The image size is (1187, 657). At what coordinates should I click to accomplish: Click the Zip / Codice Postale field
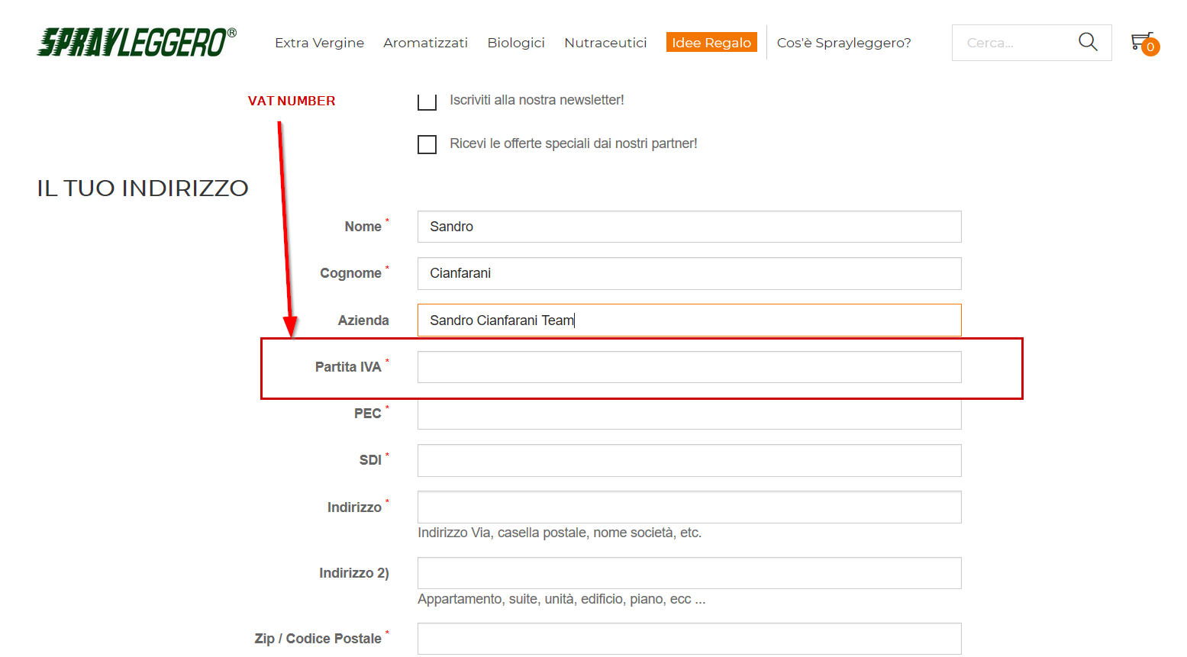tap(689, 639)
